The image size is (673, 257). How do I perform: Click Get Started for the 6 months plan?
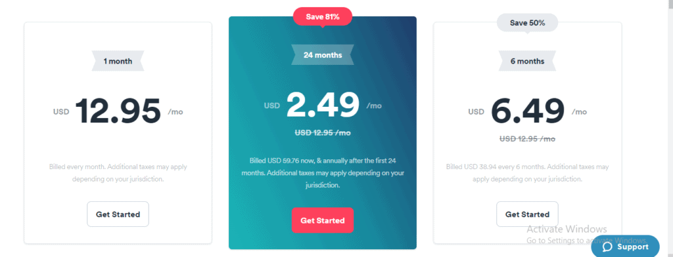click(528, 214)
